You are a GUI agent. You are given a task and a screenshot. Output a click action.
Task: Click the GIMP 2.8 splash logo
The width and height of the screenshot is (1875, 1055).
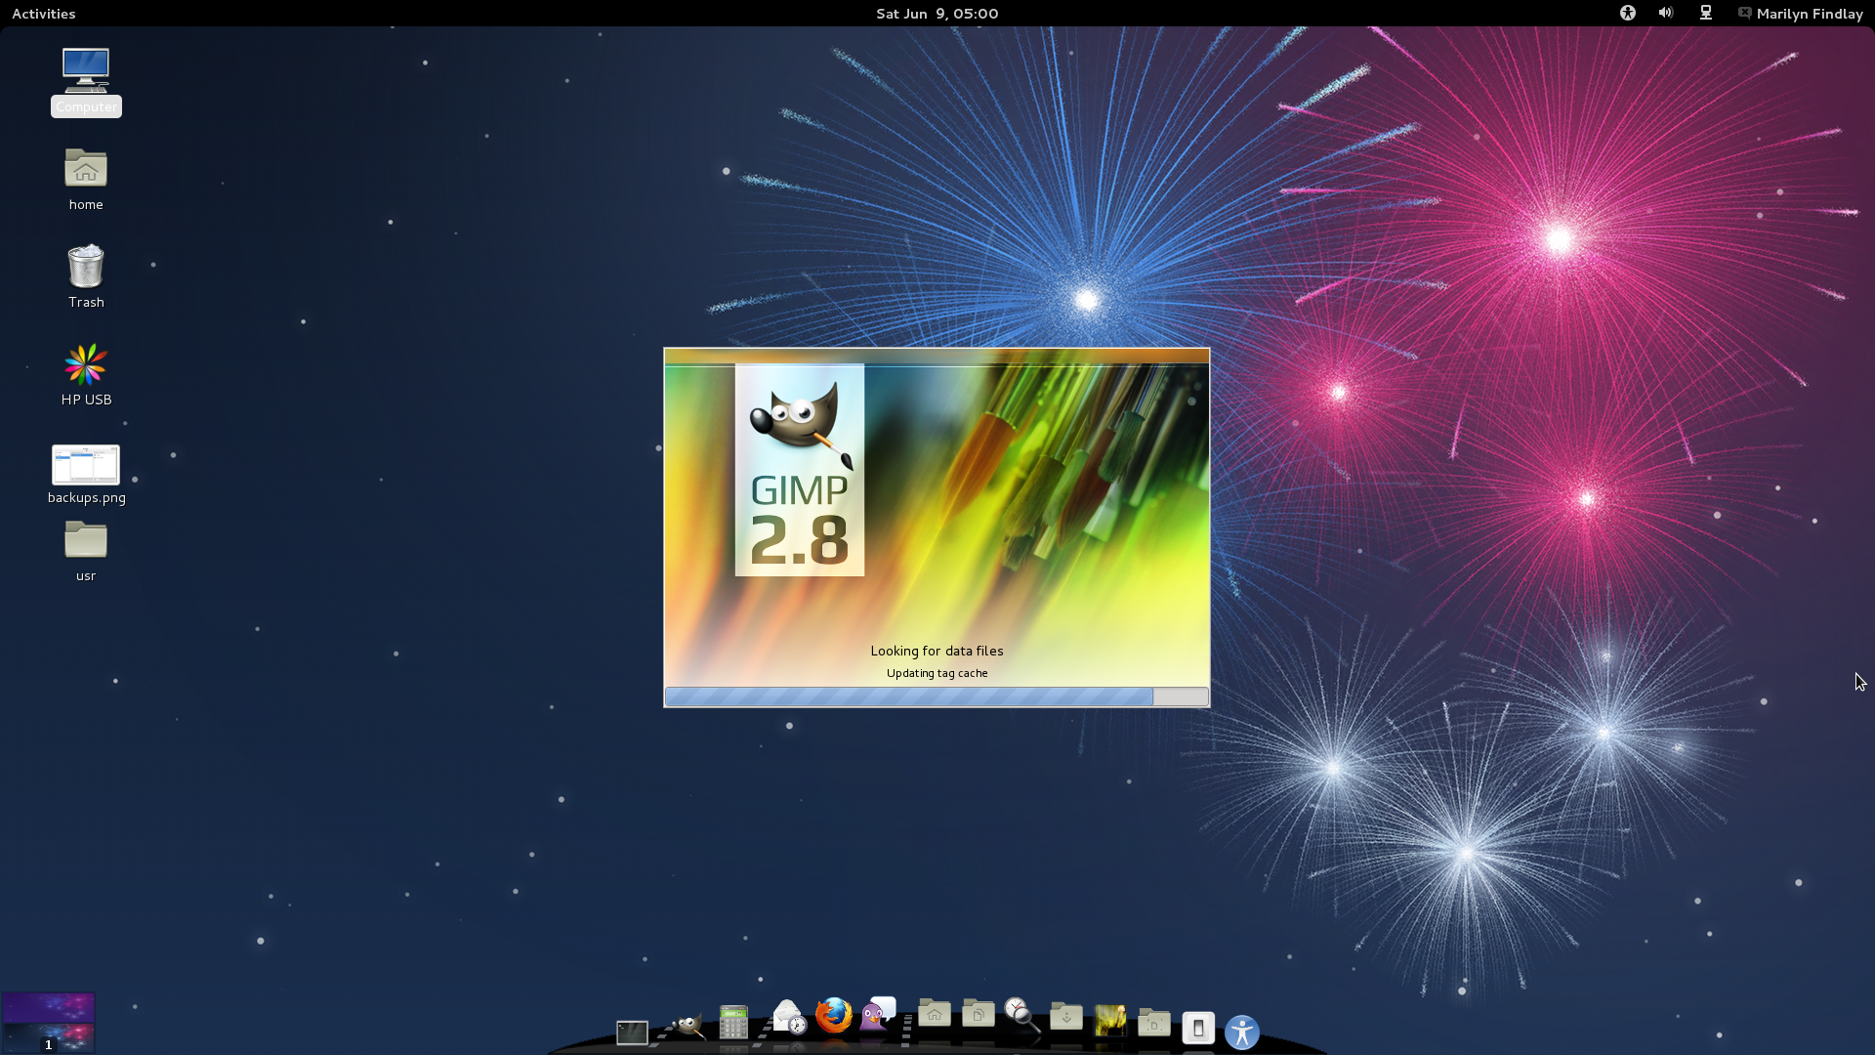coord(800,470)
